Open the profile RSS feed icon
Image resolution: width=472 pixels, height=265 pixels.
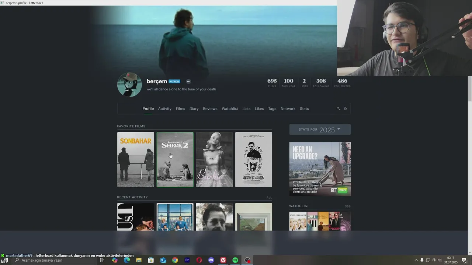346,109
